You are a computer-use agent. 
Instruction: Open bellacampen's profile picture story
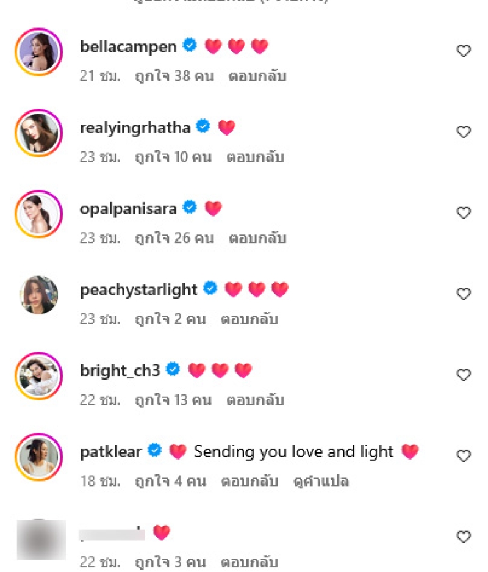pos(39,52)
